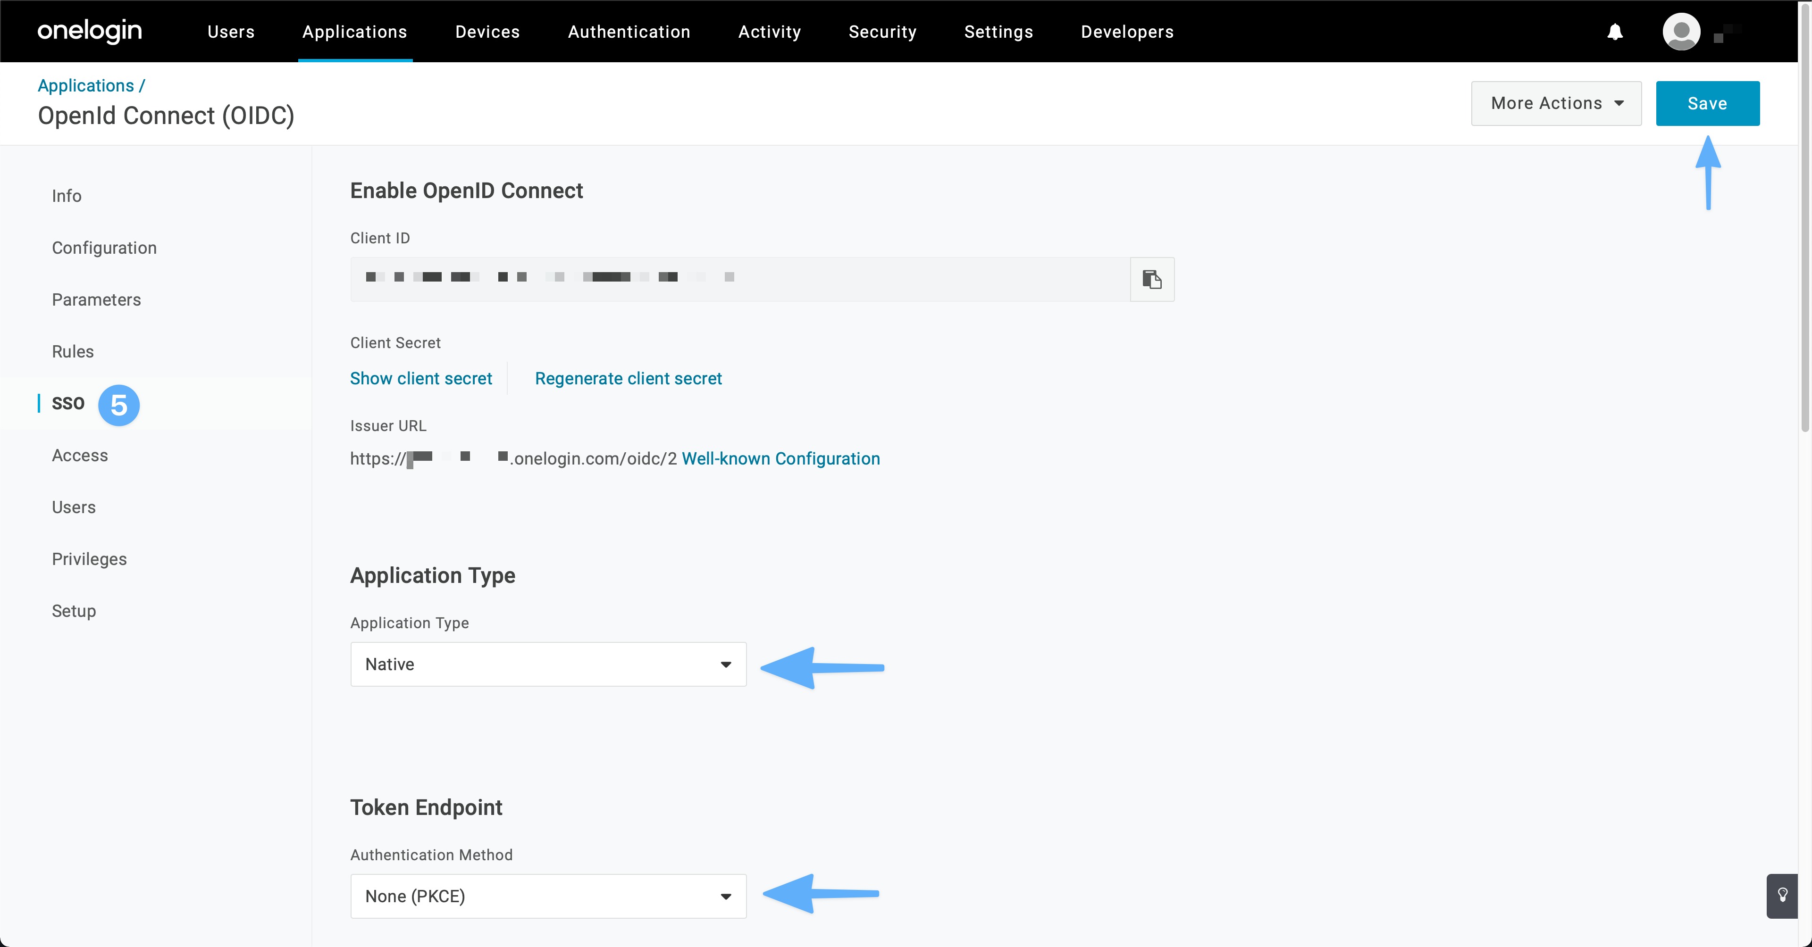1812x947 pixels.
Task: Open the Applications top menu
Action: [x=354, y=32]
